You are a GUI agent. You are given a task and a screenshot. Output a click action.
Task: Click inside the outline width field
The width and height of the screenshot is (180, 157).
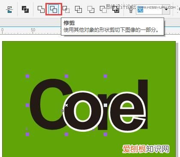[149, 9]
